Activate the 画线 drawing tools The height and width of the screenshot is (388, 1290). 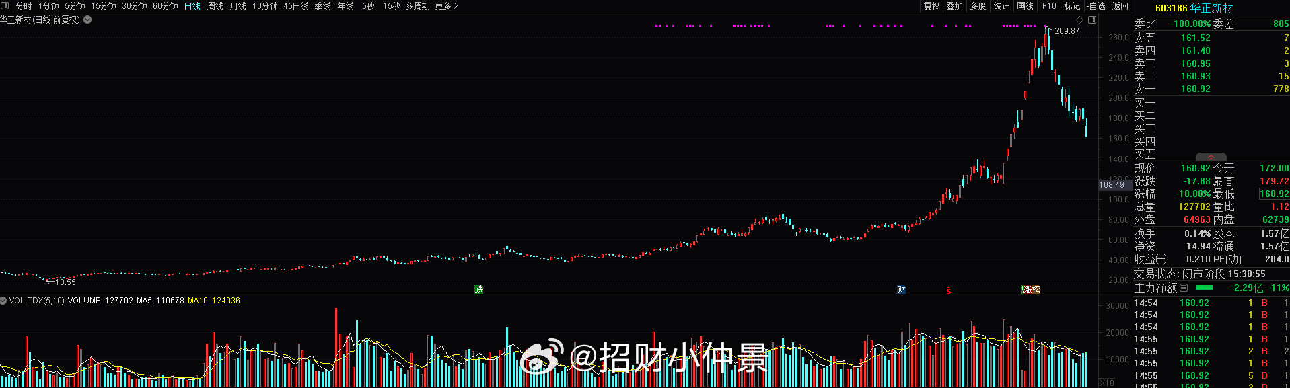coord(1026,6)
